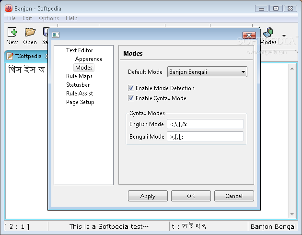Open the Edit menu
The image size is (302, 235).
27,18
